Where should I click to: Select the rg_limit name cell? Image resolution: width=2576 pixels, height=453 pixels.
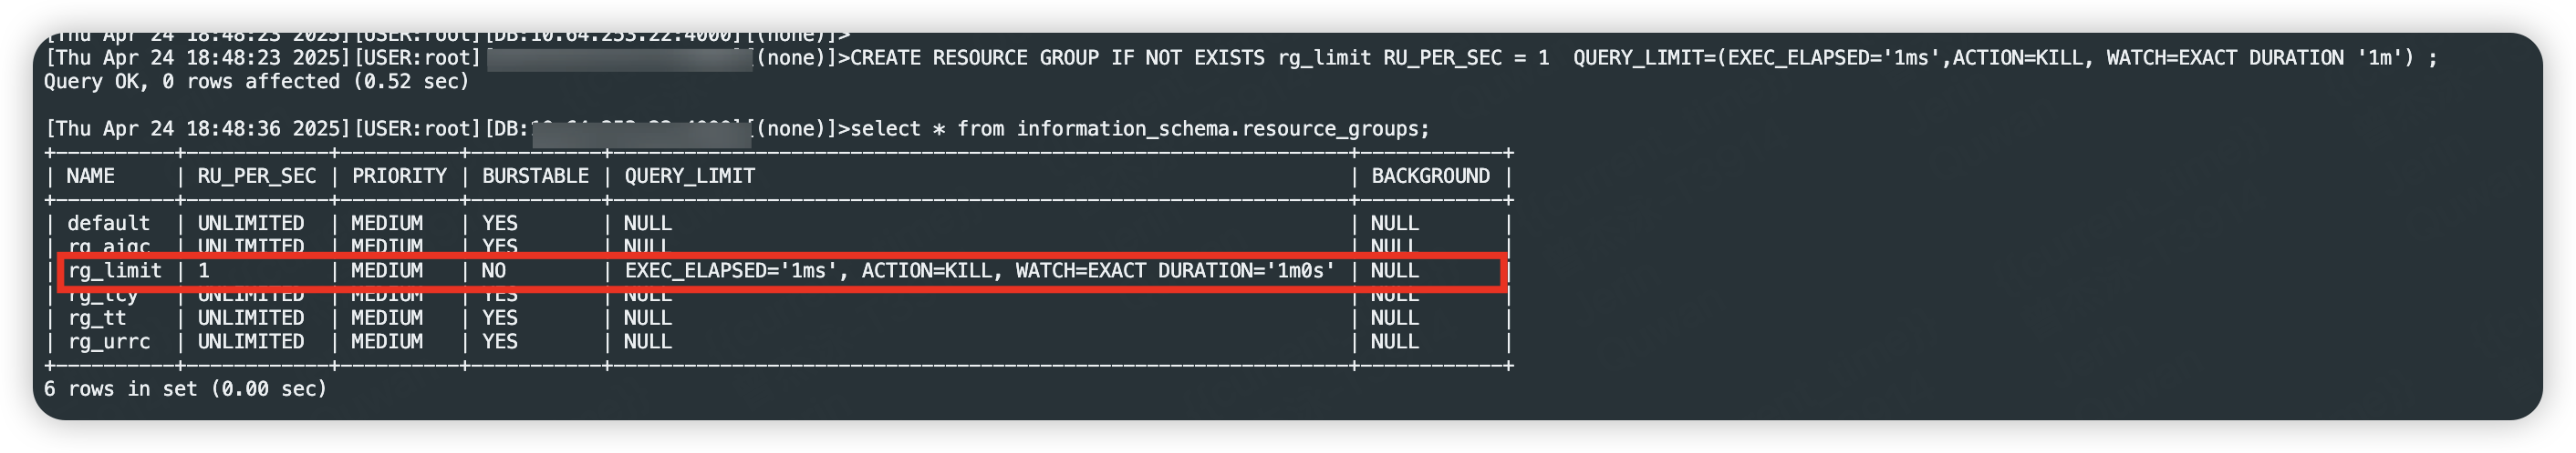tap(114, 271)
